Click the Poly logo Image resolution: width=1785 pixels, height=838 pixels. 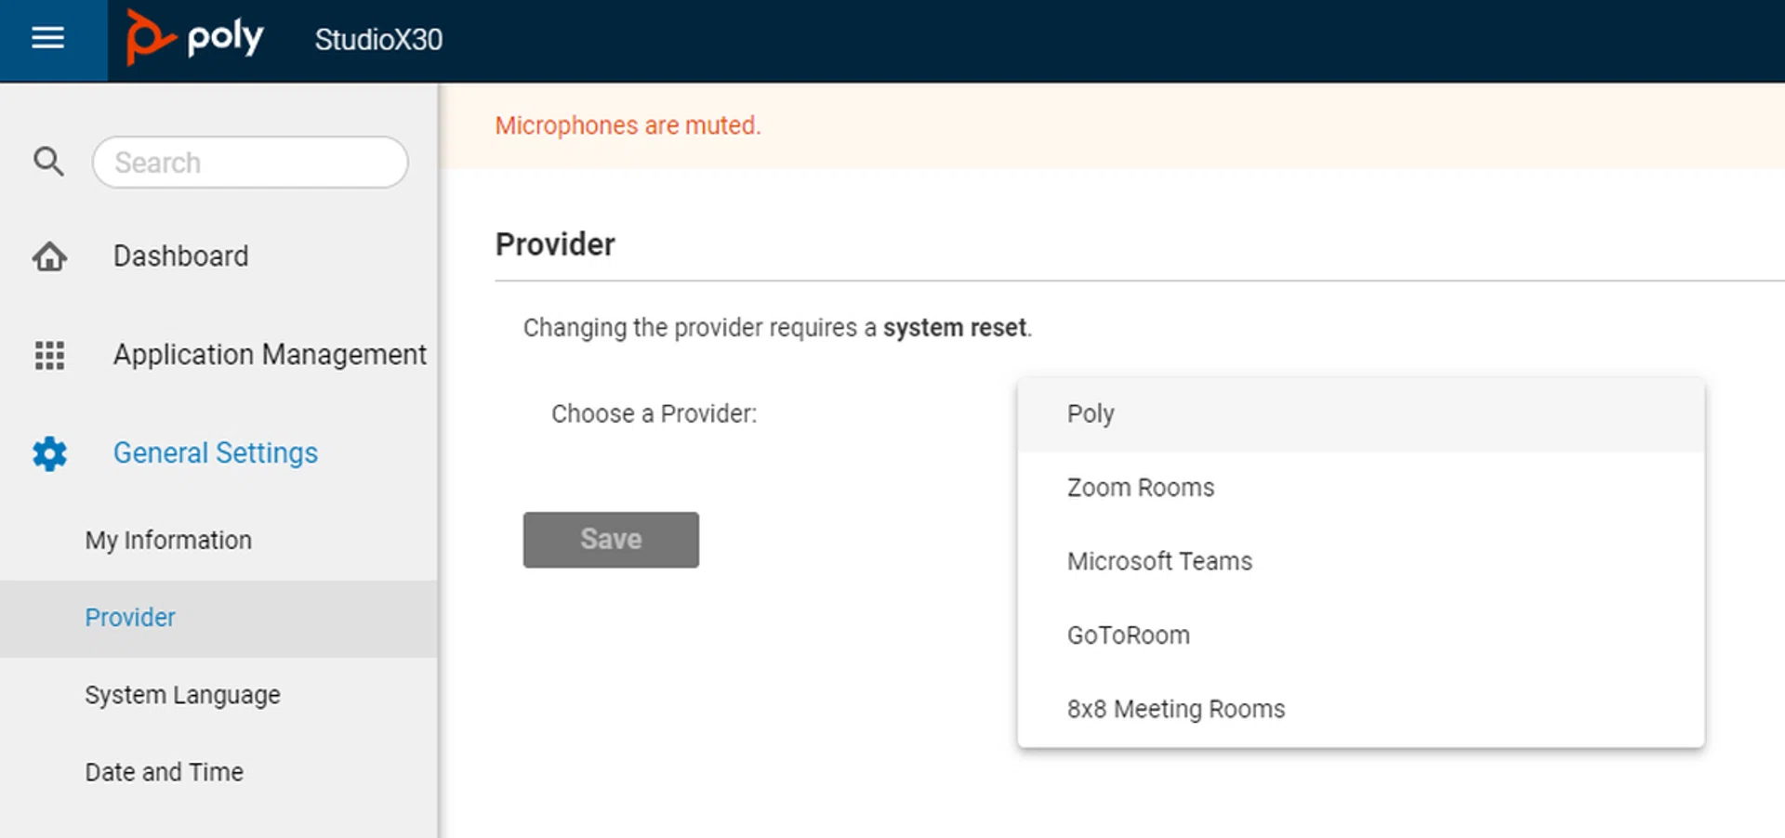click(195, 37)
